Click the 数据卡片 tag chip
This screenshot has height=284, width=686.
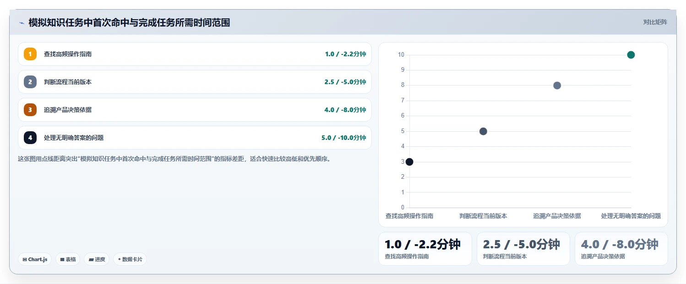(130, 259)
